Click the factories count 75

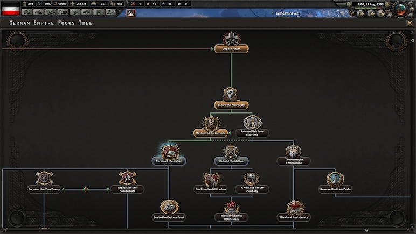click(102, 4)
